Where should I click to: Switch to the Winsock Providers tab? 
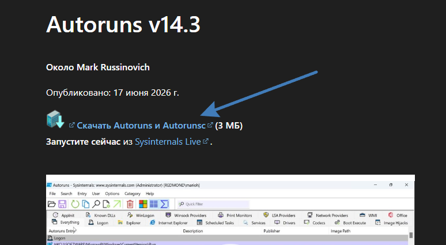(x=186, y=215)
